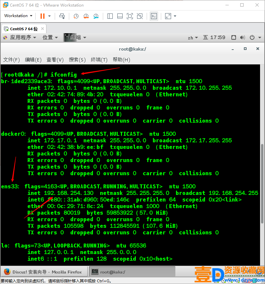This screenshot has height=284, width=265.
Task: Open the Workstation menu dropdown
Action: click(x=18, y=16)
